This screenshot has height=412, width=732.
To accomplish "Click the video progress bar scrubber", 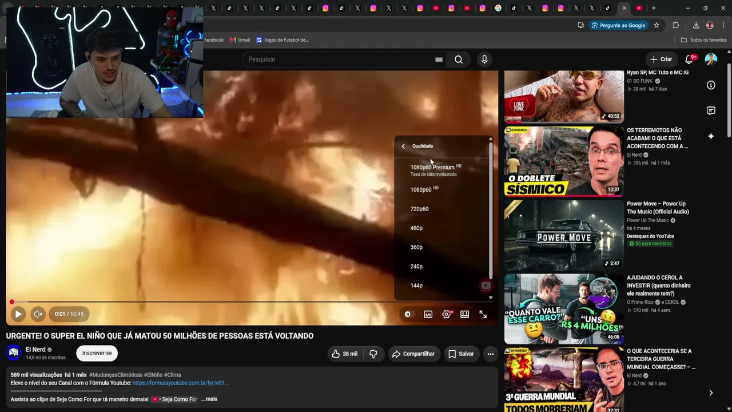I will 11,302.
